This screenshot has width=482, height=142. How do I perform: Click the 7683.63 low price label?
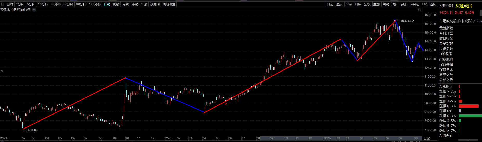pyautogui.click(x=32, y=130)
